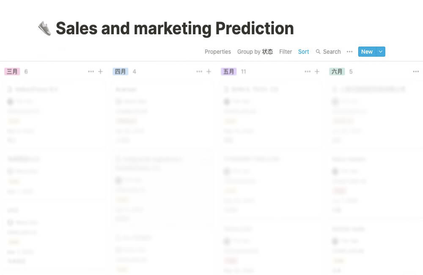Add a card to 五月 column
The width and height of the screenshot is (423, 275).
click(317, 71)
